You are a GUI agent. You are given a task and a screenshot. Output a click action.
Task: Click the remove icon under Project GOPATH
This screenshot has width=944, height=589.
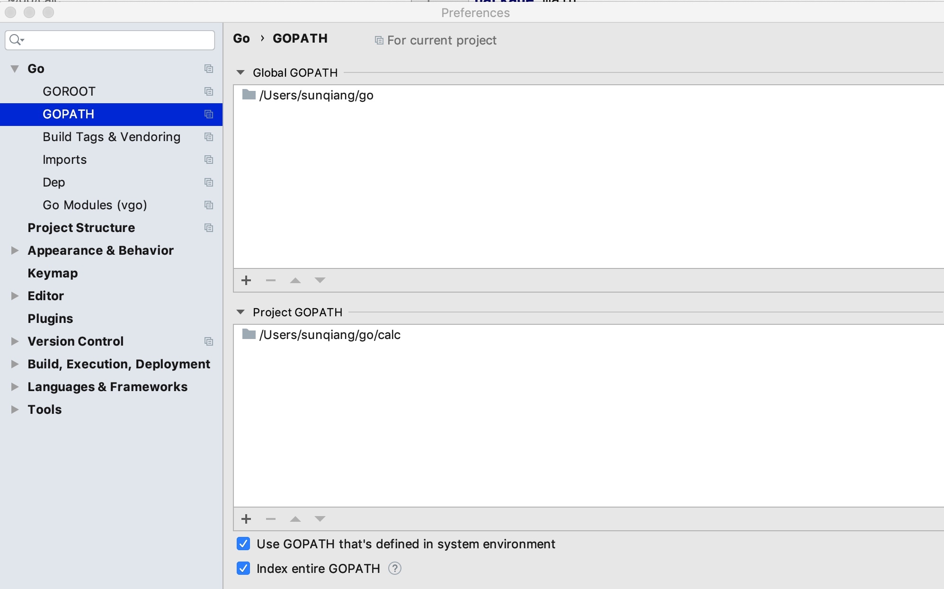point(270,518)
